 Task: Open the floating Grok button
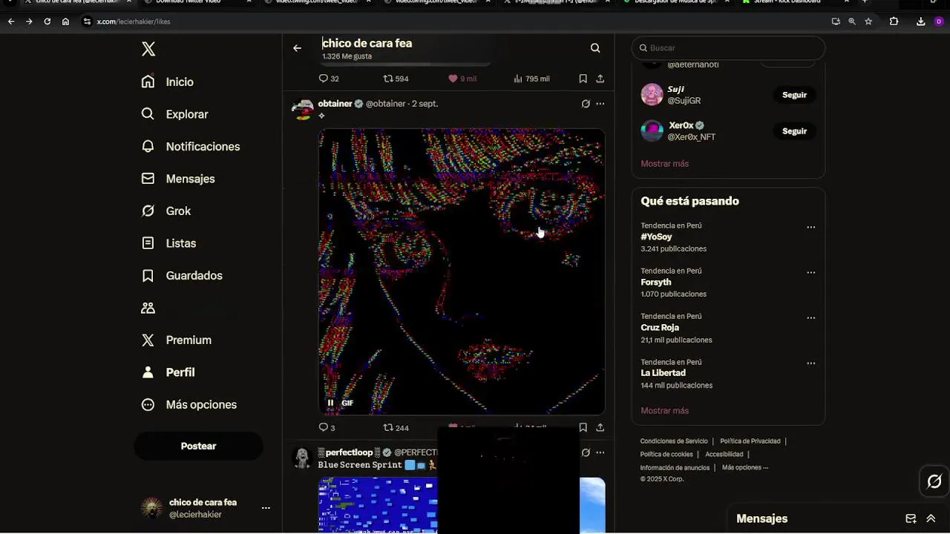coord(934,481)
